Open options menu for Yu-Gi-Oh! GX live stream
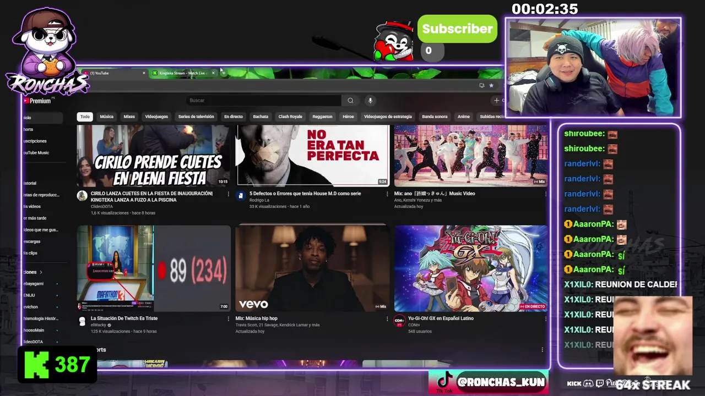The image size is (705, 396). click(546, 318)
